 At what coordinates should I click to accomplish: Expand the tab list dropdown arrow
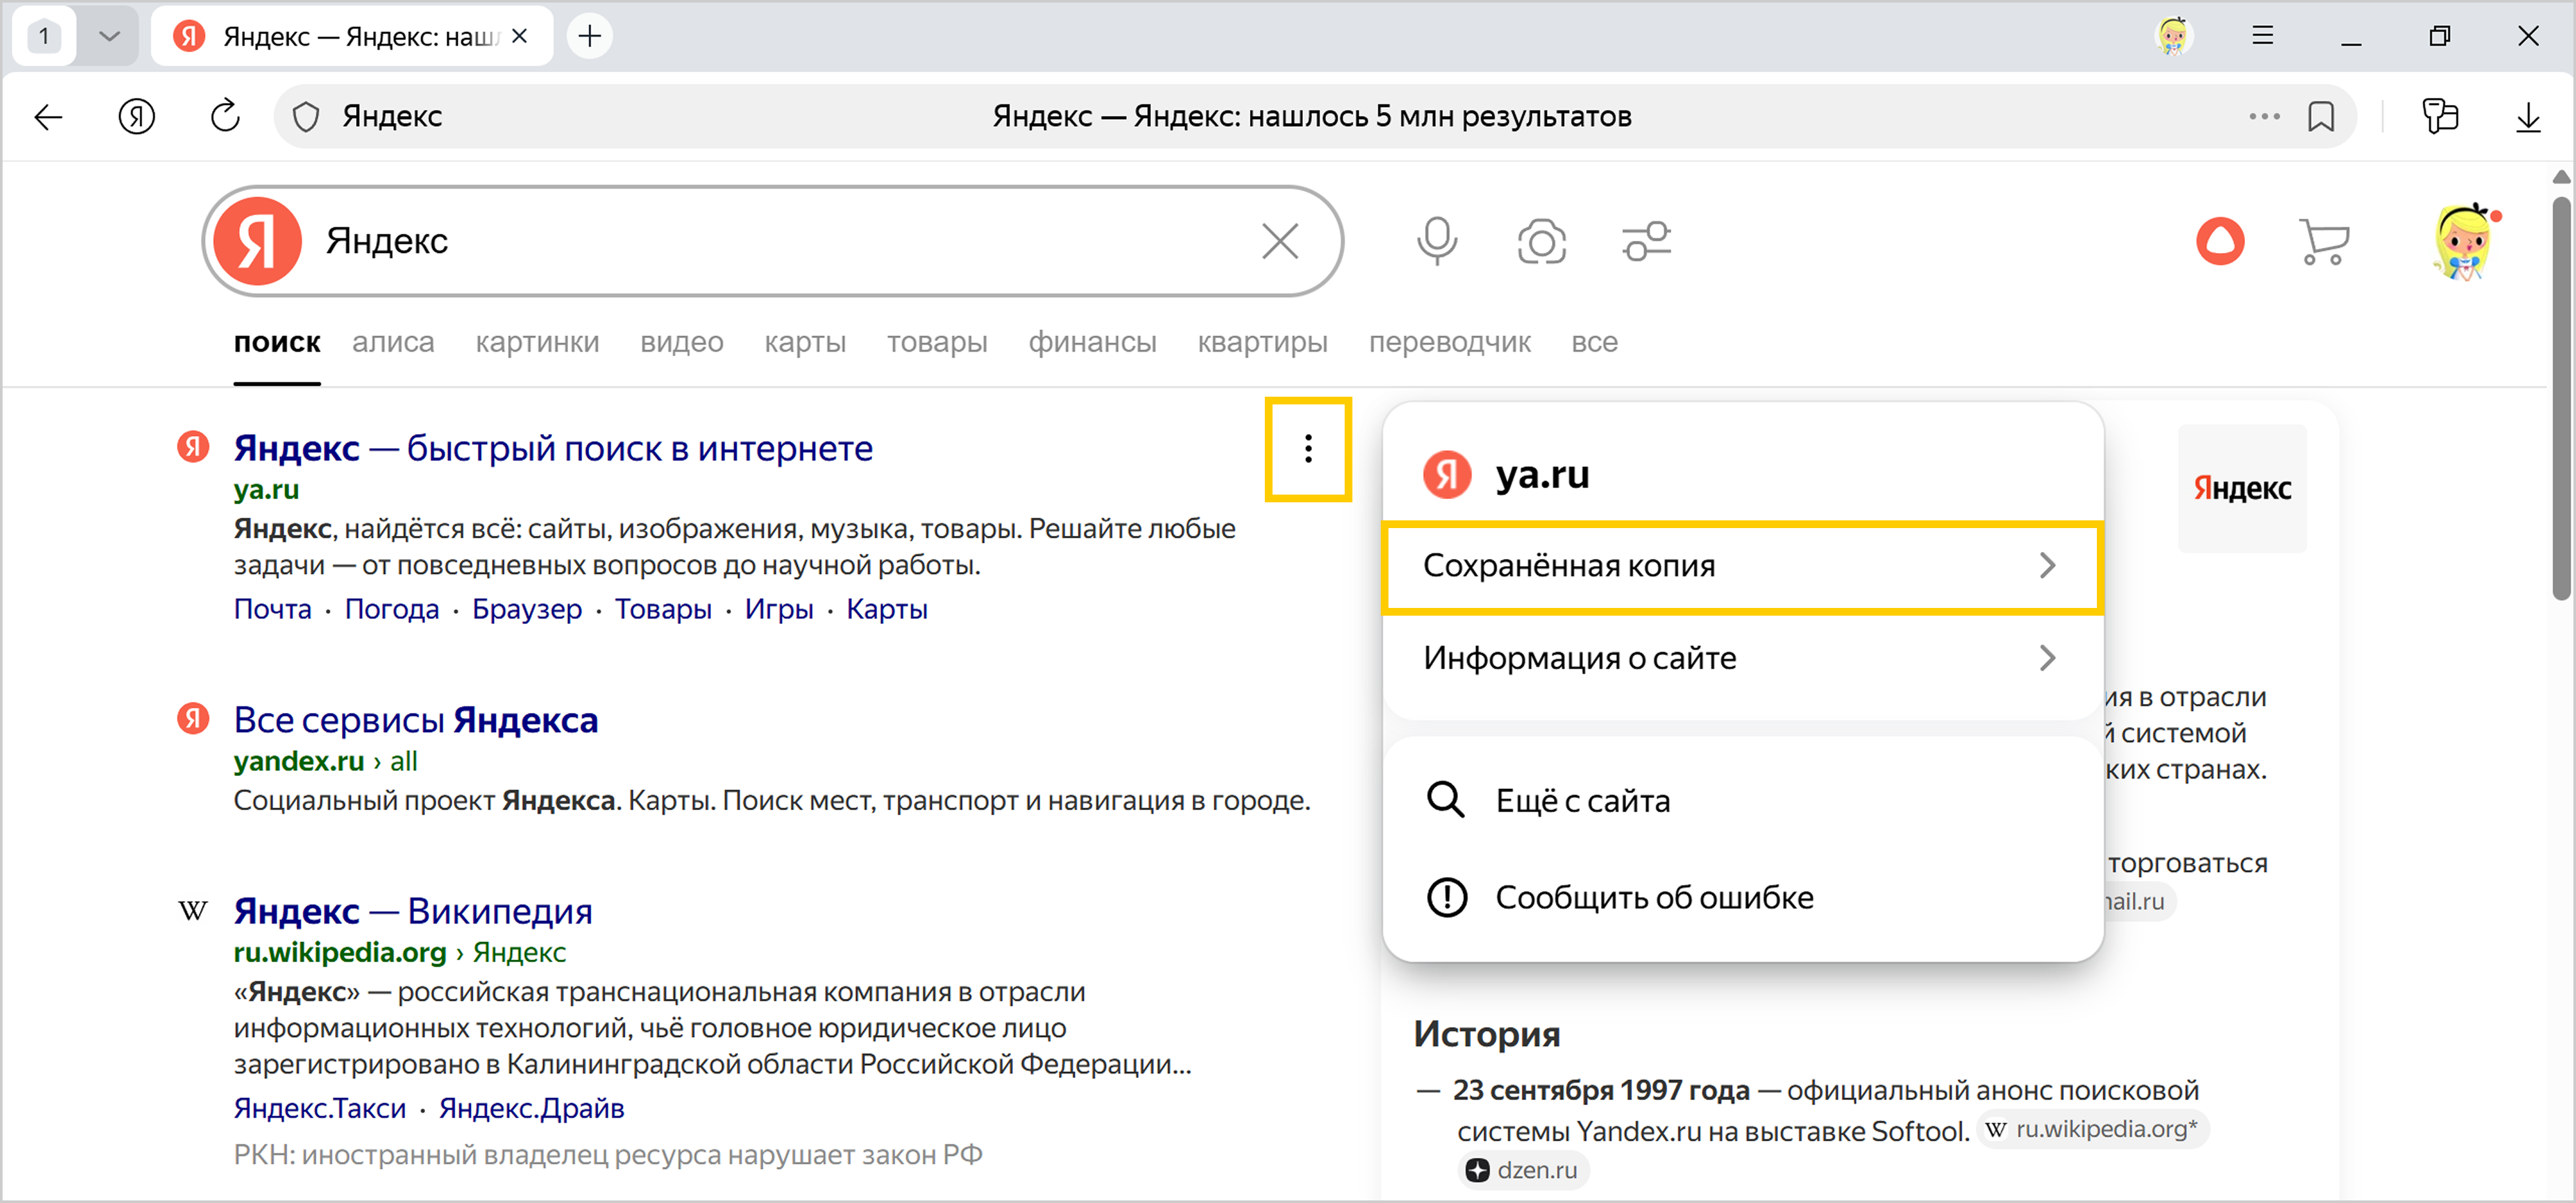pyautogui.click(x=109, y=37)
